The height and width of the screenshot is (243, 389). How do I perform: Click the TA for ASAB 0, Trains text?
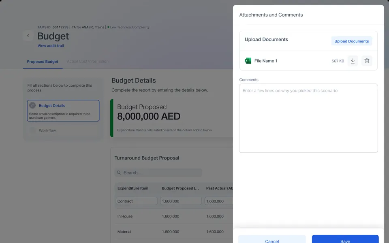88,27
